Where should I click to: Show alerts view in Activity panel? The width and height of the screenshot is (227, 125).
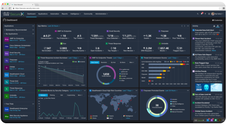pyautogui.click(x=214, y=26)
